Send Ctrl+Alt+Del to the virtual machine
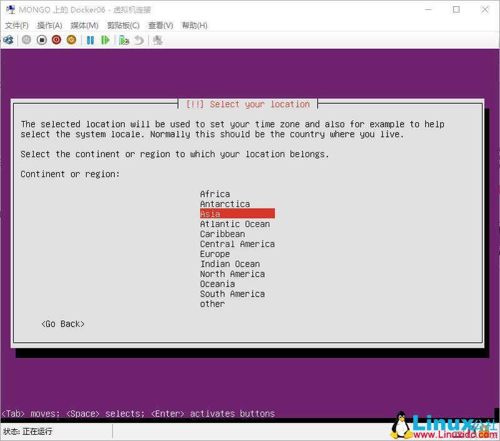The width and height of the screenshot is (500, 441). [9, 39]
